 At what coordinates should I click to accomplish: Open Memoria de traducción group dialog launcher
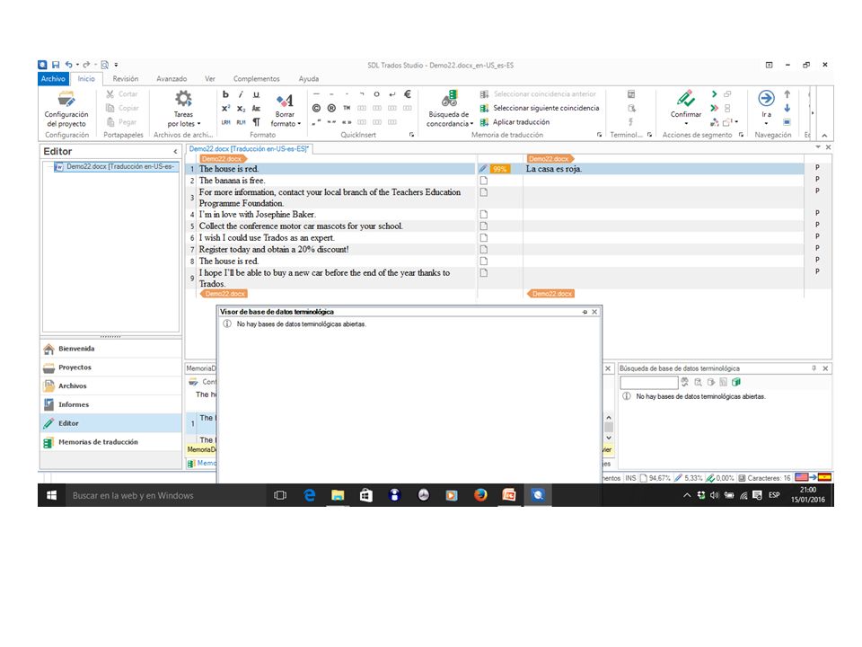point(599,135)
